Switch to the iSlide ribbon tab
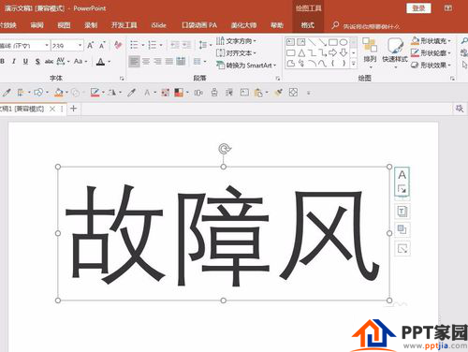The width and height of the screenshot is (468, 352). (x=158, y=25)
